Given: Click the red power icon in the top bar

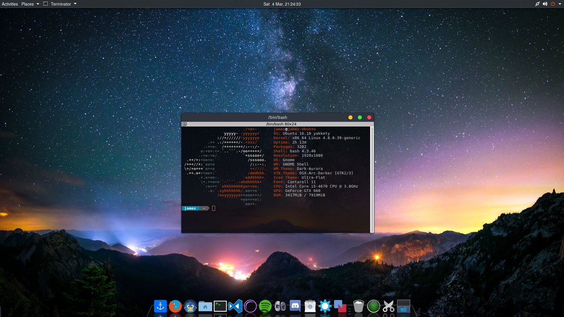Looking at the screenshot, I should point(553,4).
